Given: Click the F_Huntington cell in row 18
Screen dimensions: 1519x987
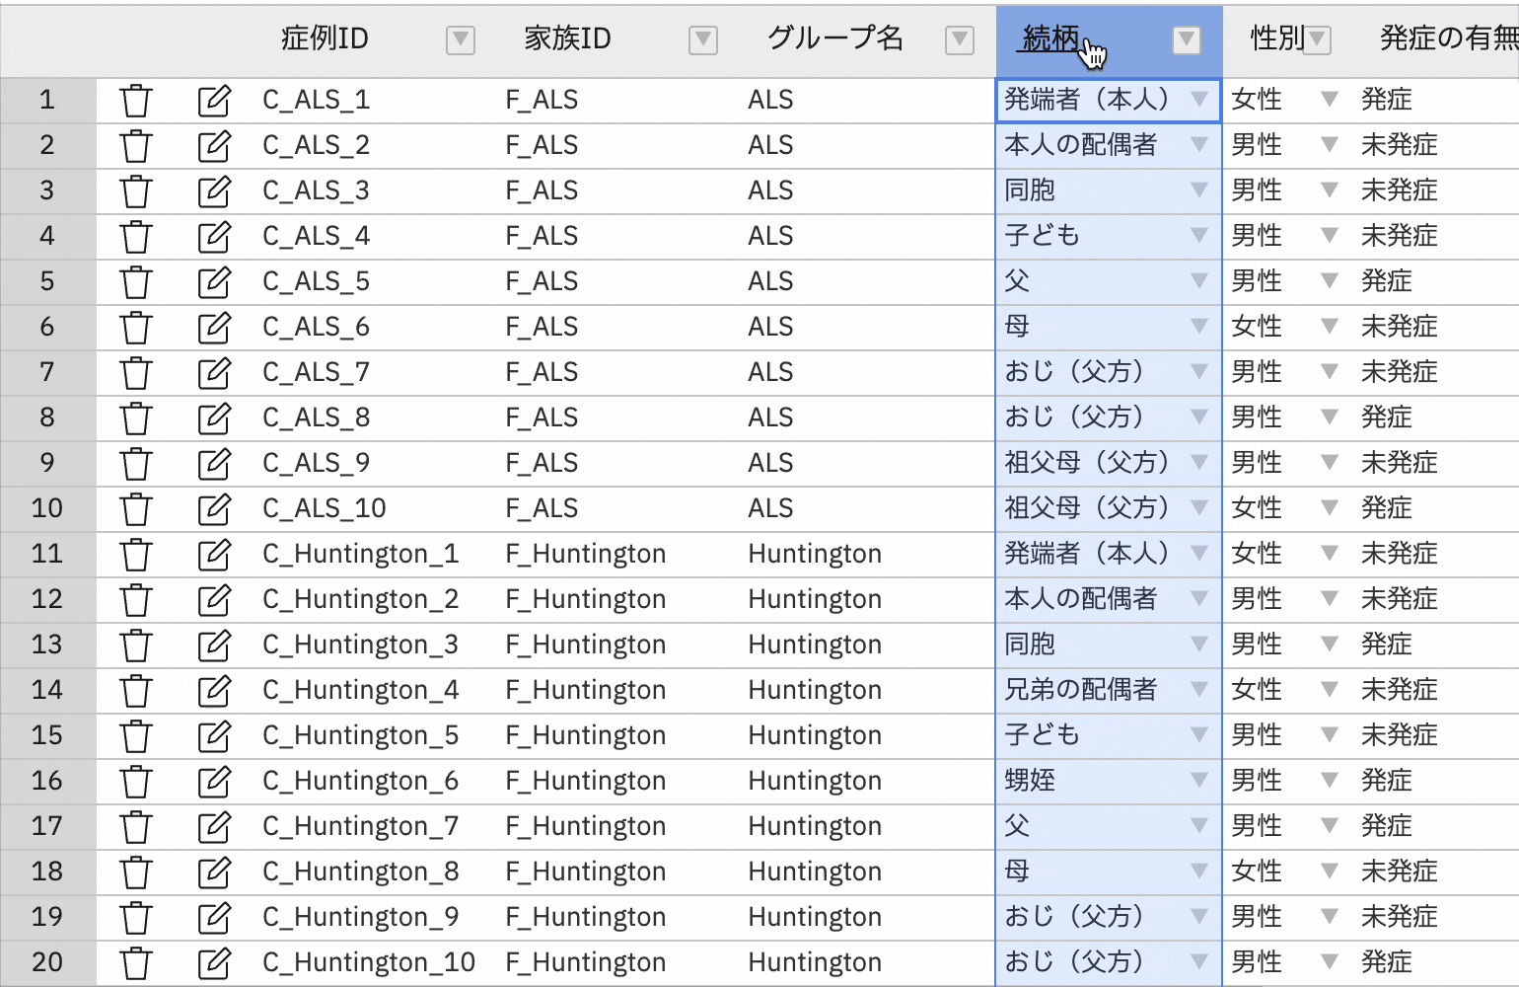Looking at the screenshot, I should (x=585, y=872).
